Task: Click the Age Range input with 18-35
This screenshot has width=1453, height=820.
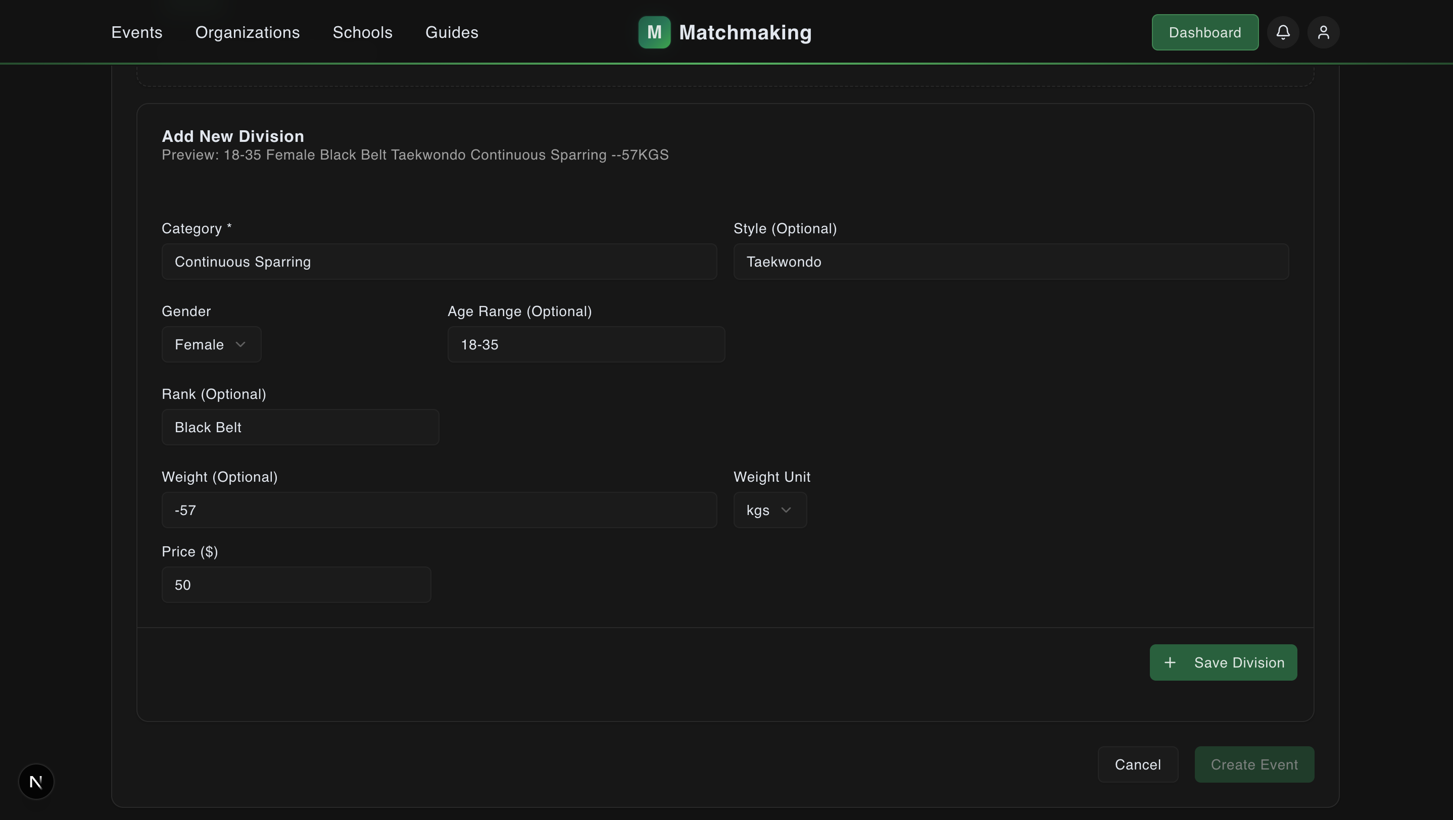Action: 586,344
